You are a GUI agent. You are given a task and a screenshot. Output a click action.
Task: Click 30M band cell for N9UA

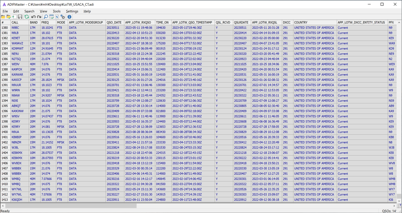pyautogui.click(x=35, y=132)
